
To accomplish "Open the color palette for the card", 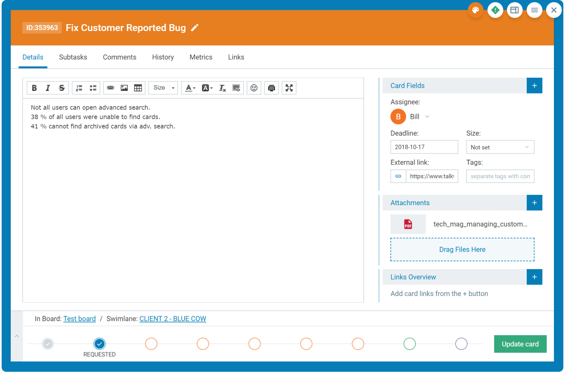I will click(x=475, y=10).
